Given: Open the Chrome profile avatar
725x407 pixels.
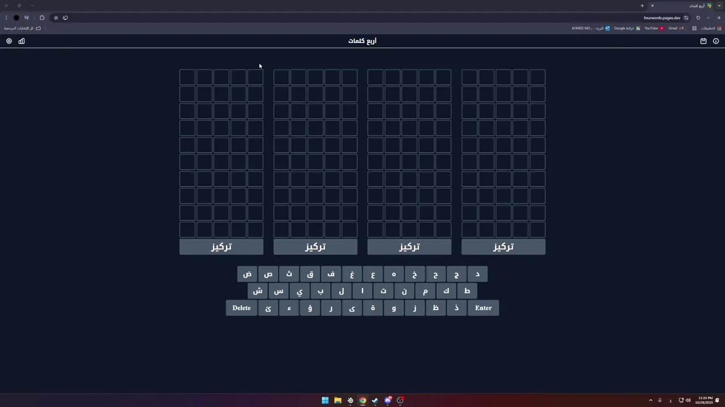Looking at the screenshot, I should pos(16,18).
